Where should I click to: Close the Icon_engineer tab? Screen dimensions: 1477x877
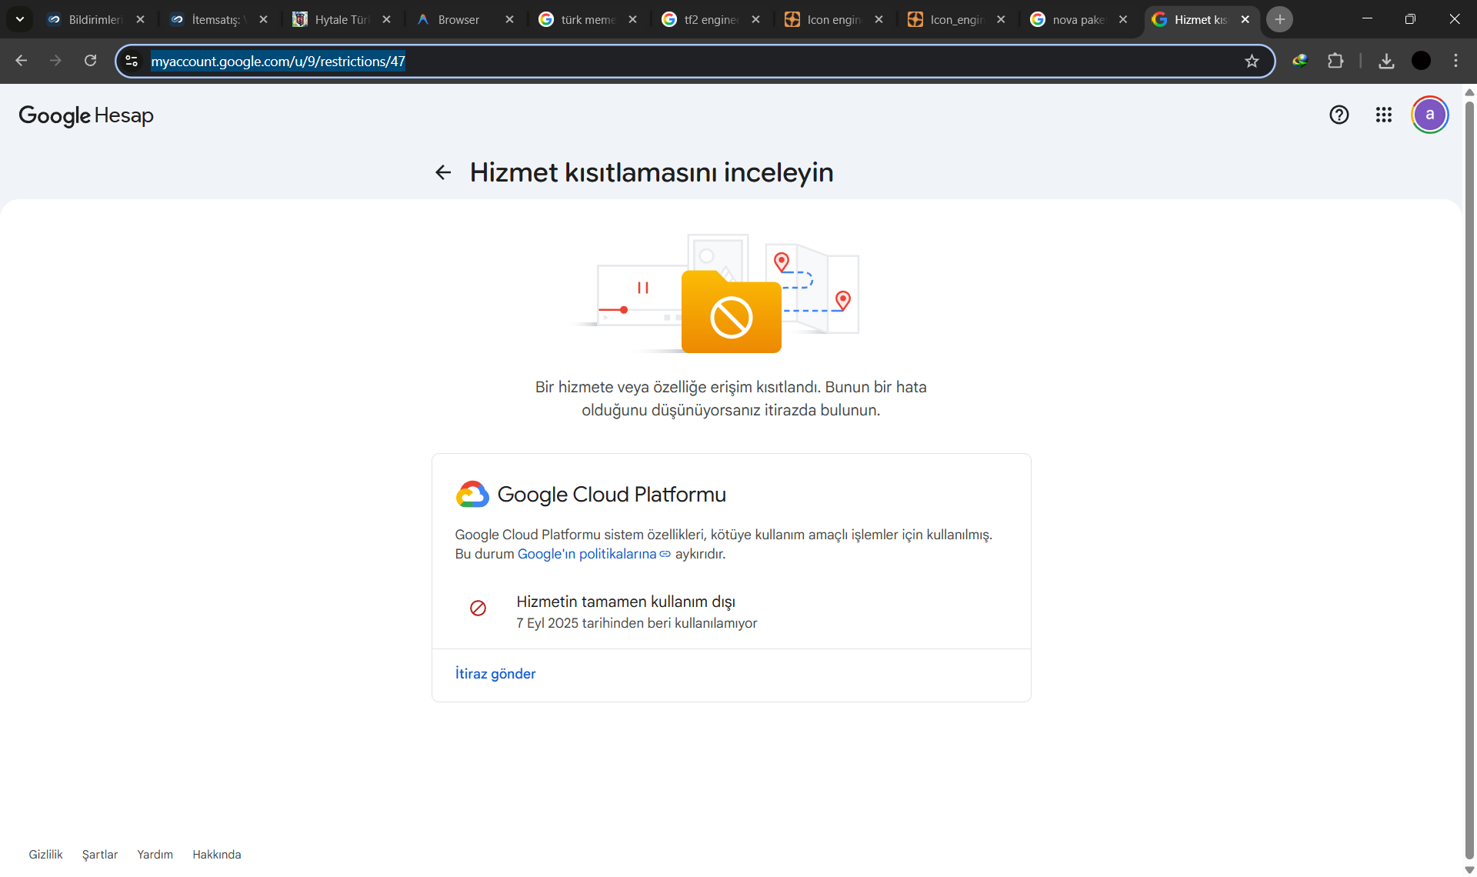1001,19
